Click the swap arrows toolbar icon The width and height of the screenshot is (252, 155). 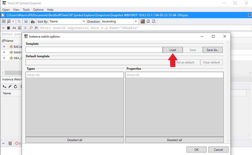(19, 21)
